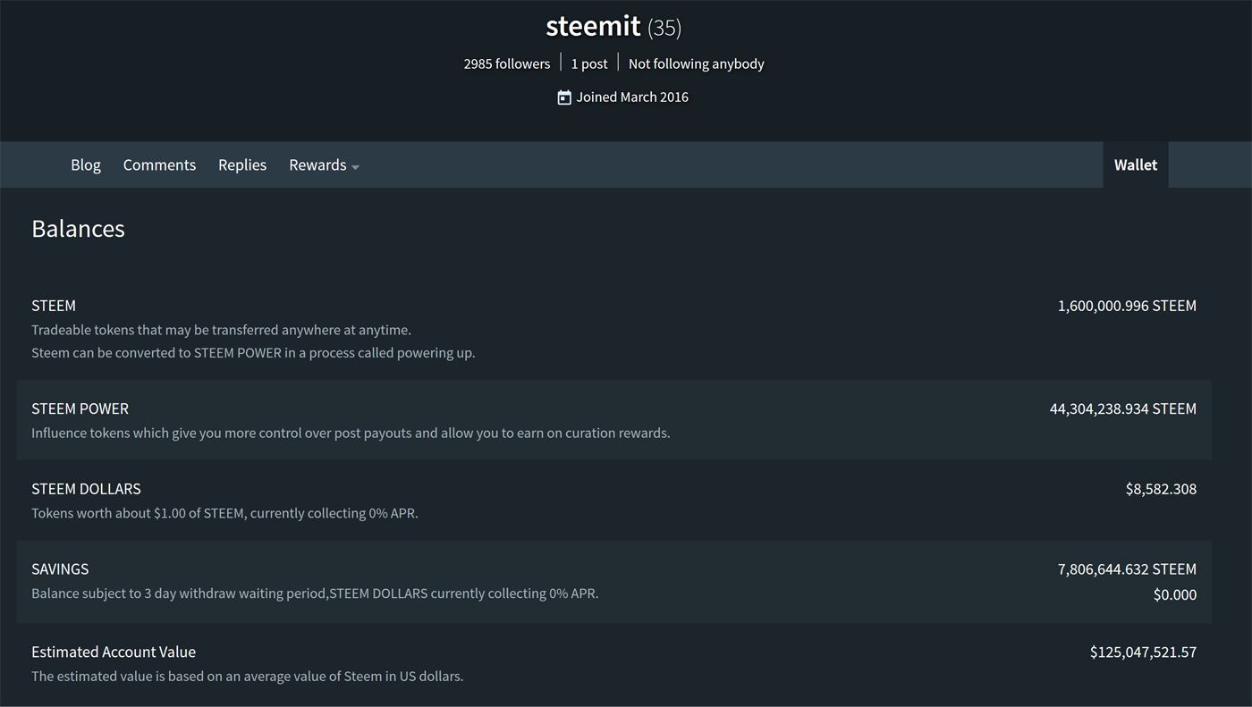Open the Blog tab
The image size is (1252, 707).
[86, 164]
